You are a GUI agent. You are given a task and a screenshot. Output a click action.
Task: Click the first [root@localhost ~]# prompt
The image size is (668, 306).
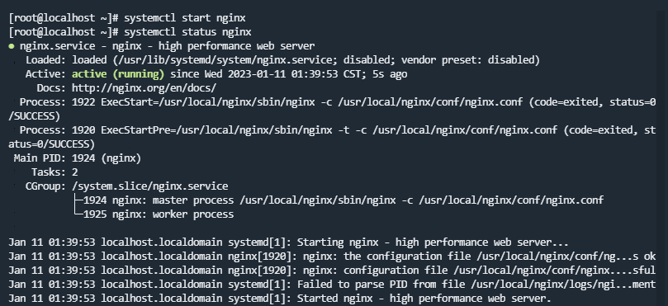click(x=63, y=18)
